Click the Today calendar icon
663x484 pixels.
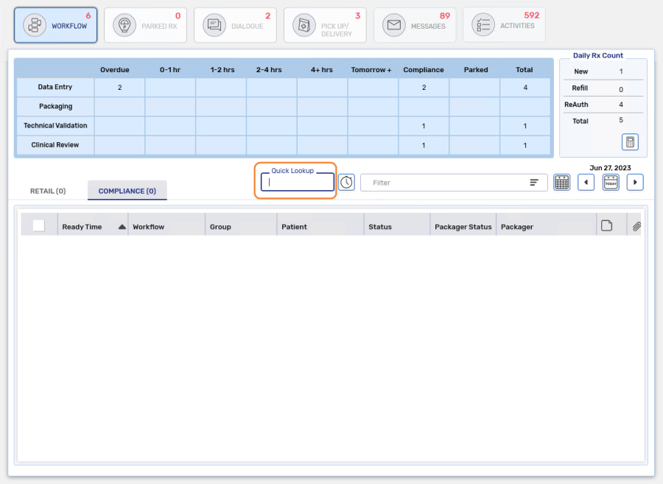(611, 182)
